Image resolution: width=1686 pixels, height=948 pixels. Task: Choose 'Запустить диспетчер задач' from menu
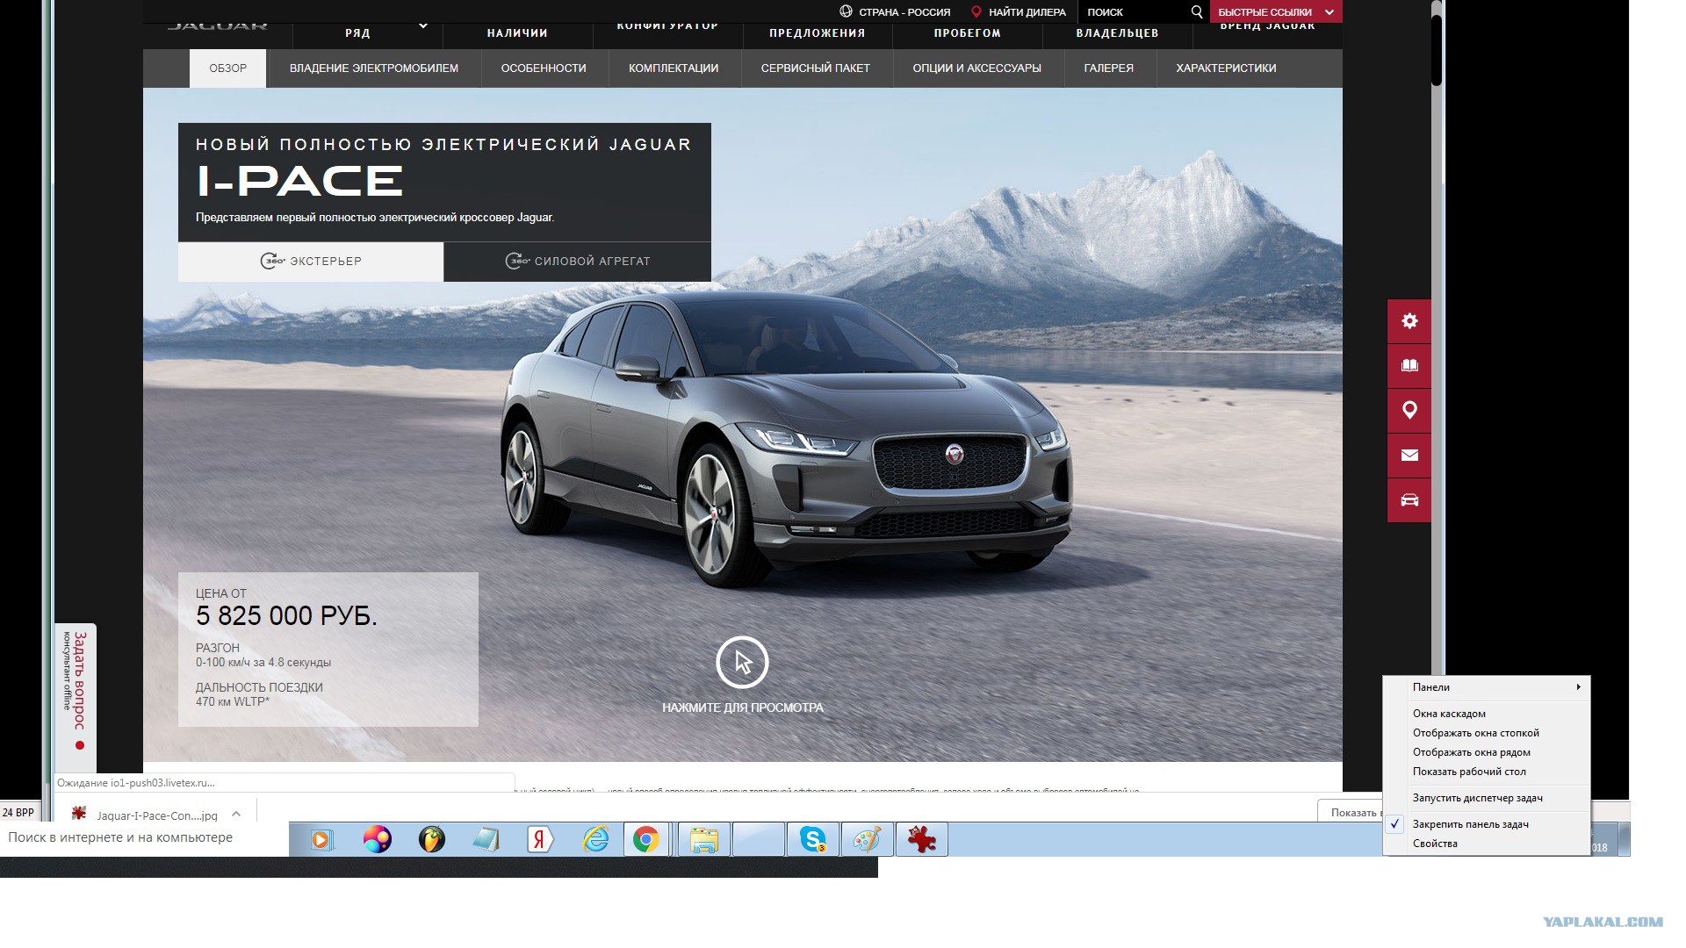pyautogui.click(x=1486, y=798)
